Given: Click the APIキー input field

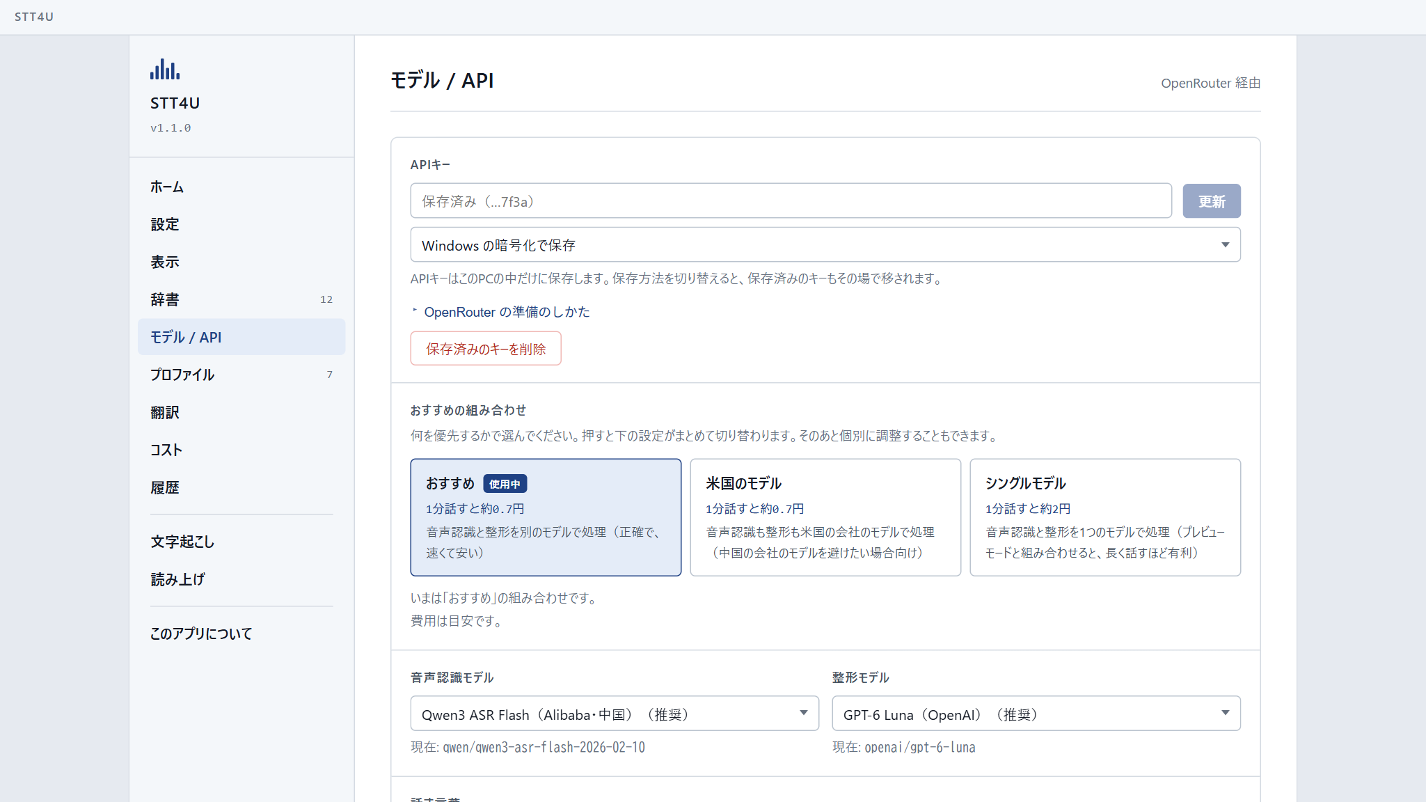Looking at the screenshot, I should coord(791,201).
